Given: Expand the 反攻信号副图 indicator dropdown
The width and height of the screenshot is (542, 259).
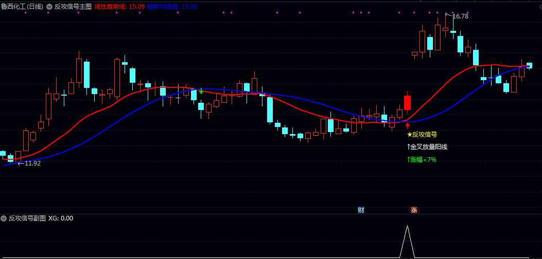Looking at the screenshot, I should (4, 218).
